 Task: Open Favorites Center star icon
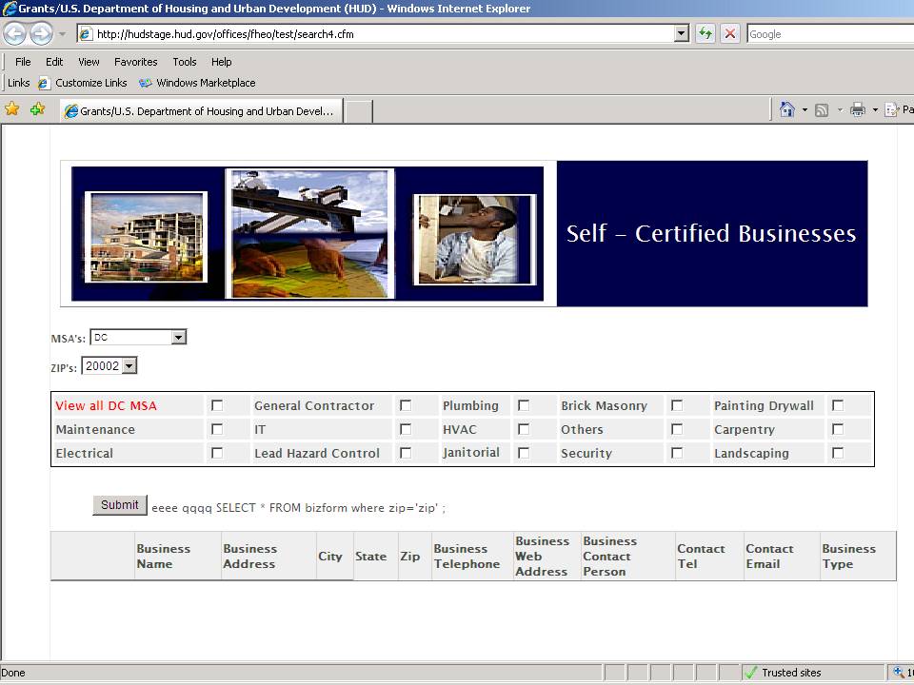pyautogui.click(x=12, y=109)
